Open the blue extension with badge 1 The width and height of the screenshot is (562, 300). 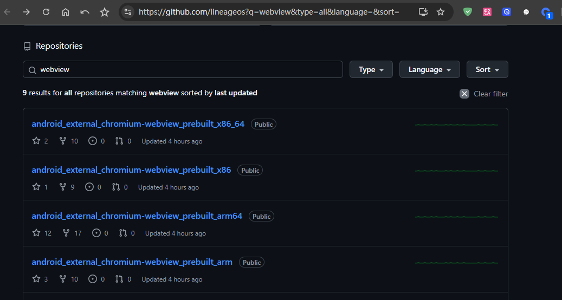pyautogui.click(x=547, y=13)
